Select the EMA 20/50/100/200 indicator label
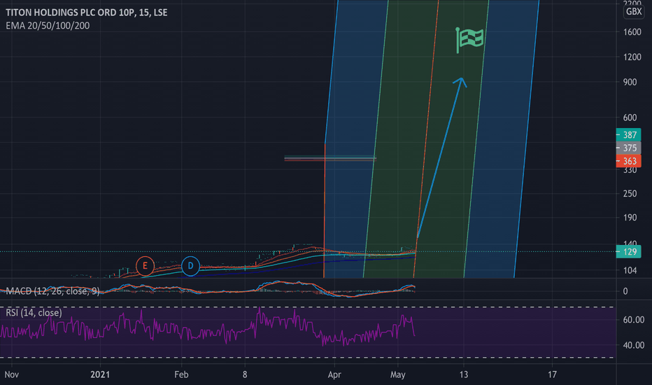The height and width of the screenshot is (385, 652). pyautogui.click(x=48, y=26)
